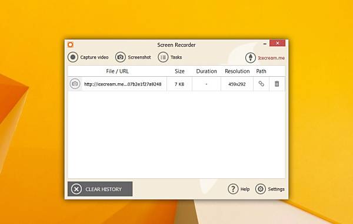The image size is (353, 224).
Task: Open Settings via the gear icon
Action: click(261, 189)
